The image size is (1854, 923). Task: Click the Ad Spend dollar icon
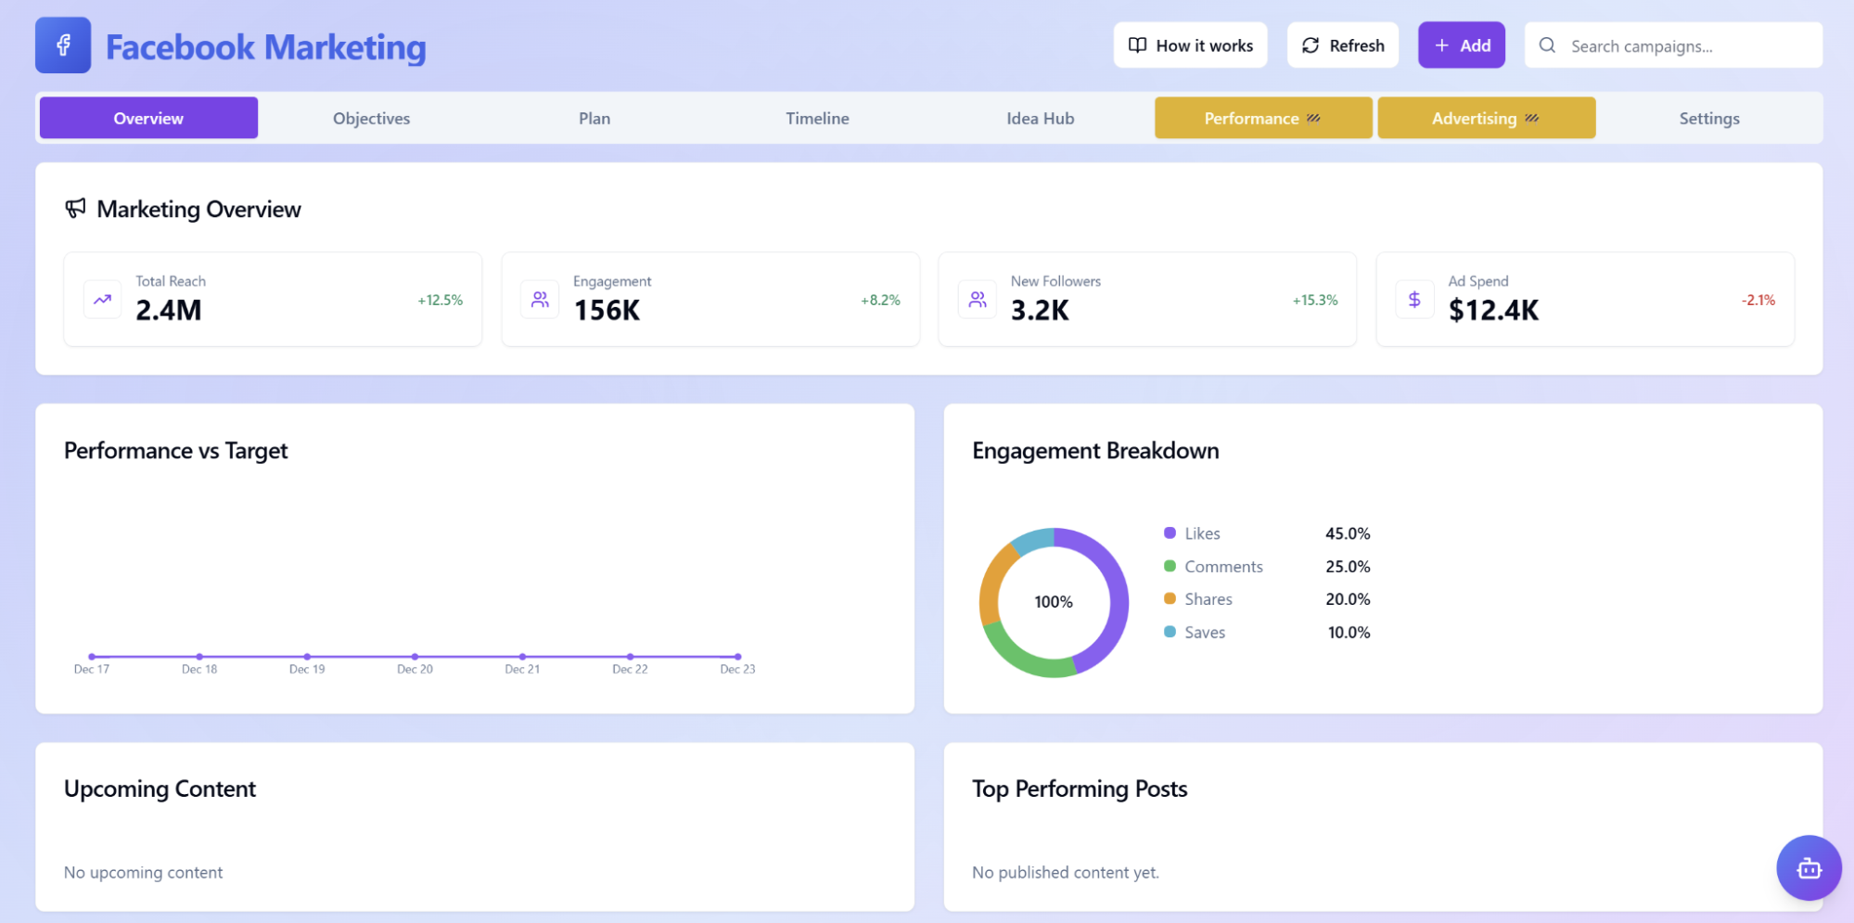(x=1414, y=300)
